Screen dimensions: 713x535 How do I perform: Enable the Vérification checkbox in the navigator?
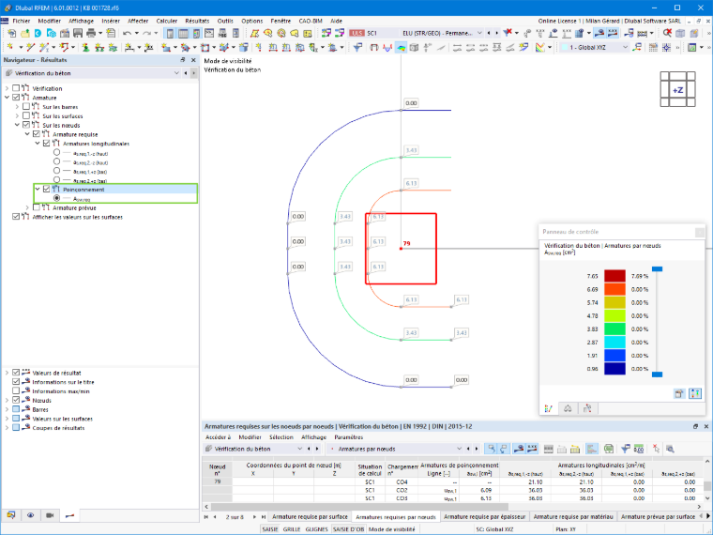click(16, 88)
